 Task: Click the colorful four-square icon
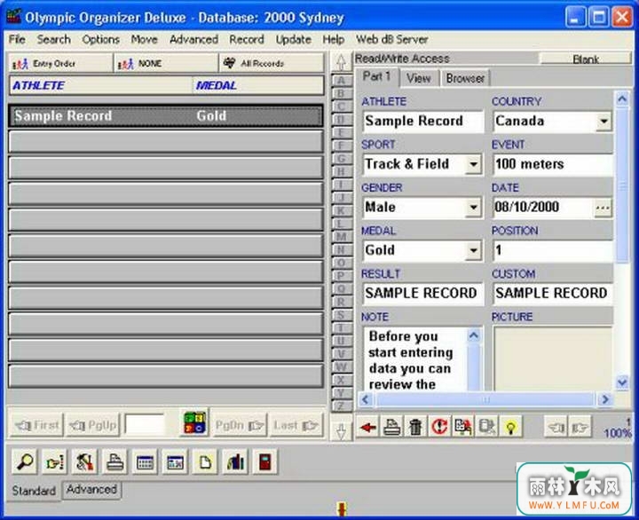point(194,422)
